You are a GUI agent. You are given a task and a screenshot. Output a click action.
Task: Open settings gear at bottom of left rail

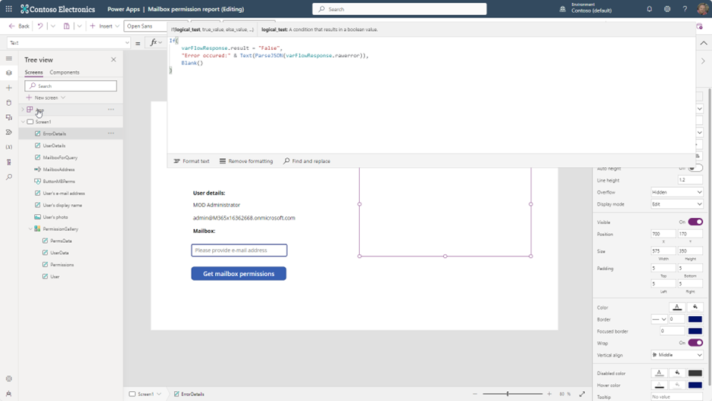click(8, 379)
